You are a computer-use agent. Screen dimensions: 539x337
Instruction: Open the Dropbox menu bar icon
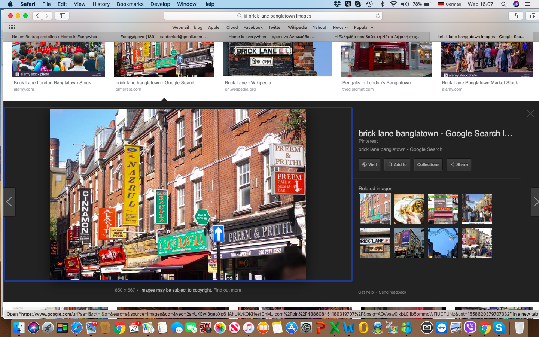337,4
